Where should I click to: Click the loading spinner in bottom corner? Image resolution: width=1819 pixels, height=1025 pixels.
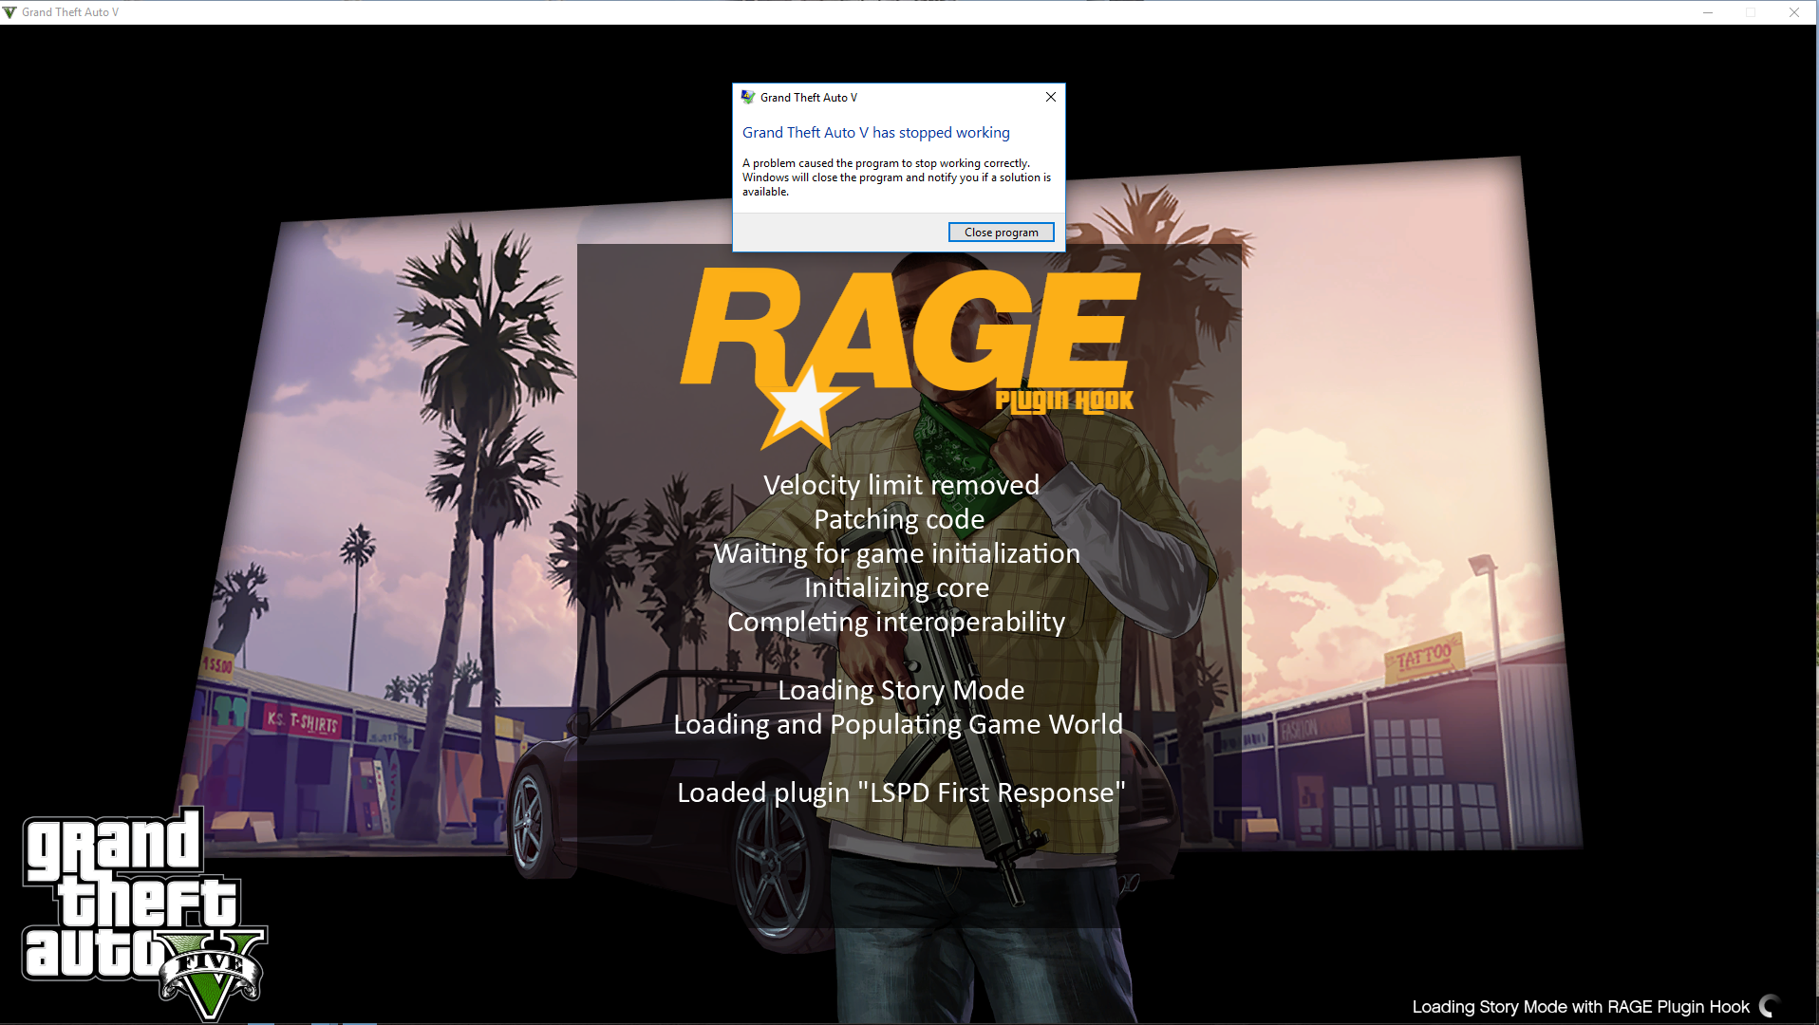[1769, 1006]
